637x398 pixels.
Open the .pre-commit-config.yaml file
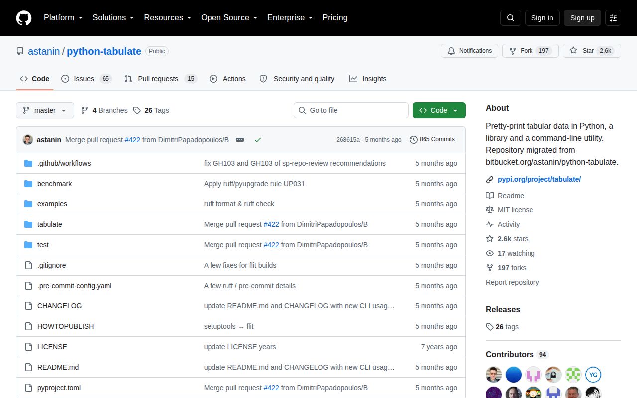(x=74, y=286)
